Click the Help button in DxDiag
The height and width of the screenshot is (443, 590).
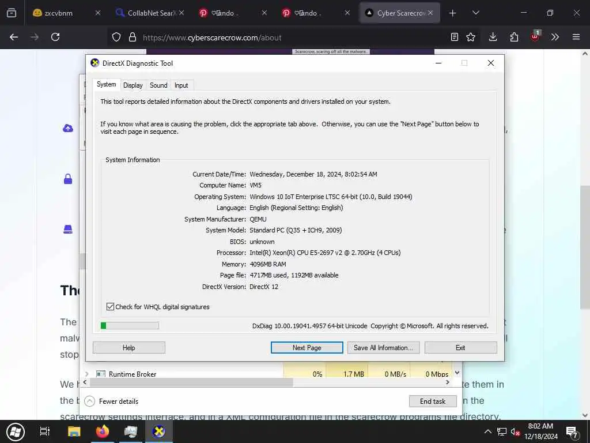point(128,348)
